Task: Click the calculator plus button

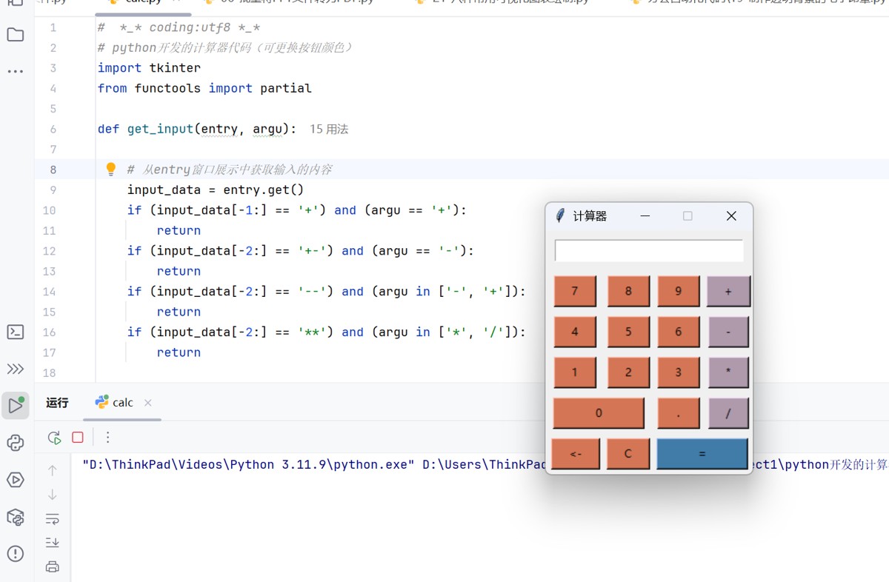Action: (x=728, y=291)
